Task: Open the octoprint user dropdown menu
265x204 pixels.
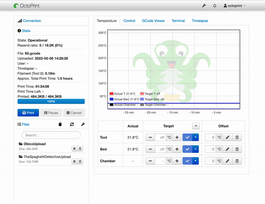Action: click(x=235, y=6)
